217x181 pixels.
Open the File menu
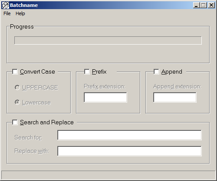[7, 13]
